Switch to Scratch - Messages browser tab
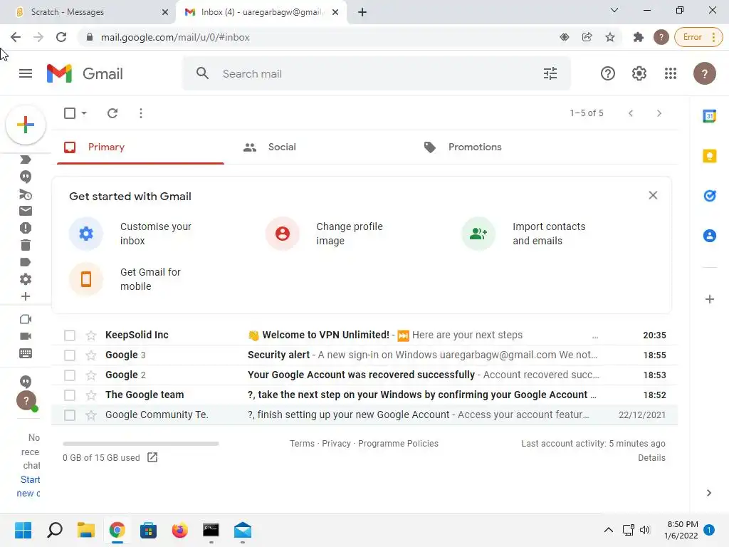Viewport: 729px width, 547px height. (x=88, y=12)
